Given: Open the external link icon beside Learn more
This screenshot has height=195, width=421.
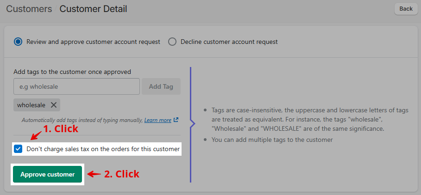Looking at the screenshot, I should click(x=176, y=120).
